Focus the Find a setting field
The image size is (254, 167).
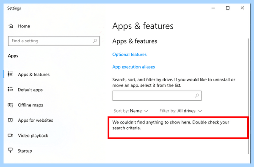click(x=54, y=41)
